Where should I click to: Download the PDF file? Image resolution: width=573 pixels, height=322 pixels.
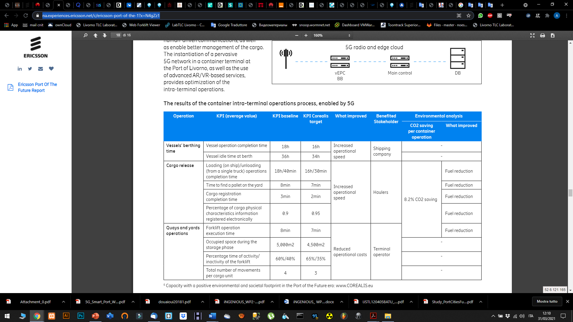click(553, 35)
